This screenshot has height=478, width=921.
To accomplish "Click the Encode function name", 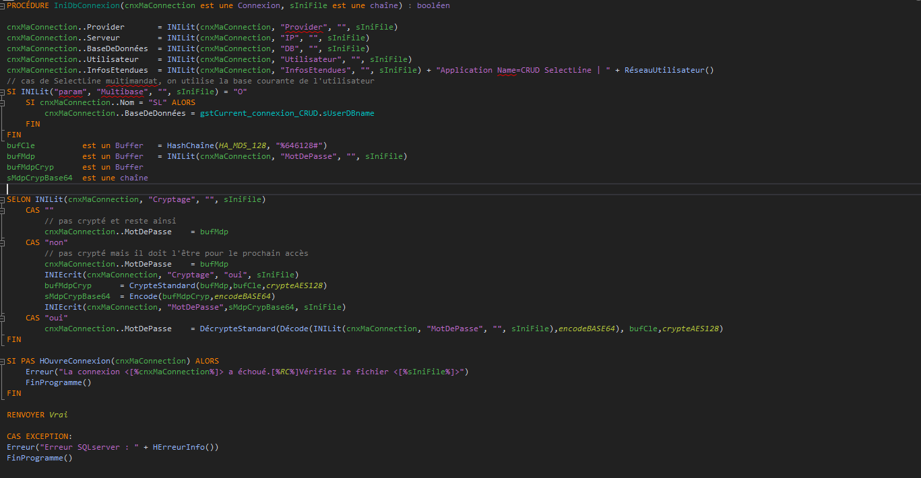I will pos(144,296).
